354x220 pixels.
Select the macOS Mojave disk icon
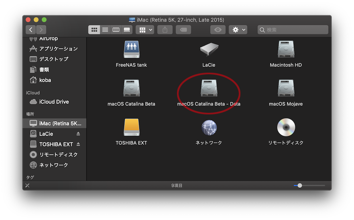point(286,88)
